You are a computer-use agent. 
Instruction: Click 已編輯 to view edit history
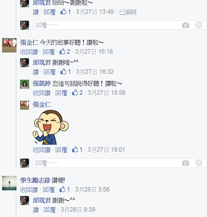(128, 12)
